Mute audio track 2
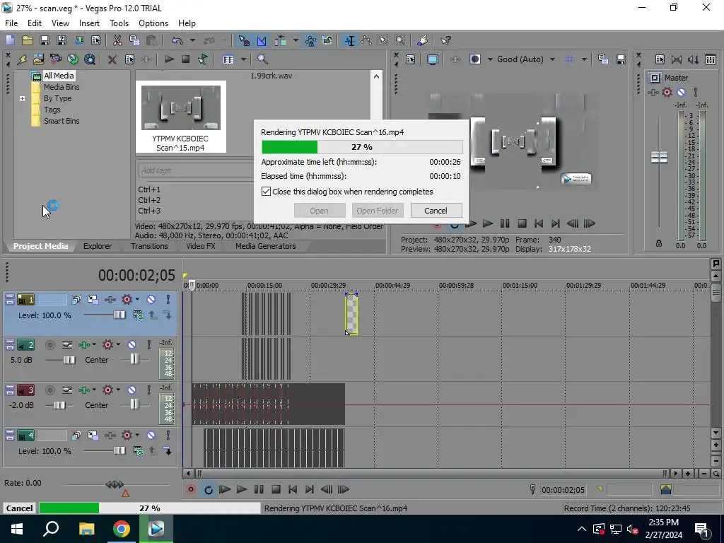 (x=132, y=344)
